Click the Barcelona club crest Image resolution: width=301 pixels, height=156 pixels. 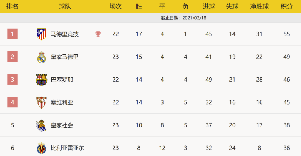click(41, 80)
